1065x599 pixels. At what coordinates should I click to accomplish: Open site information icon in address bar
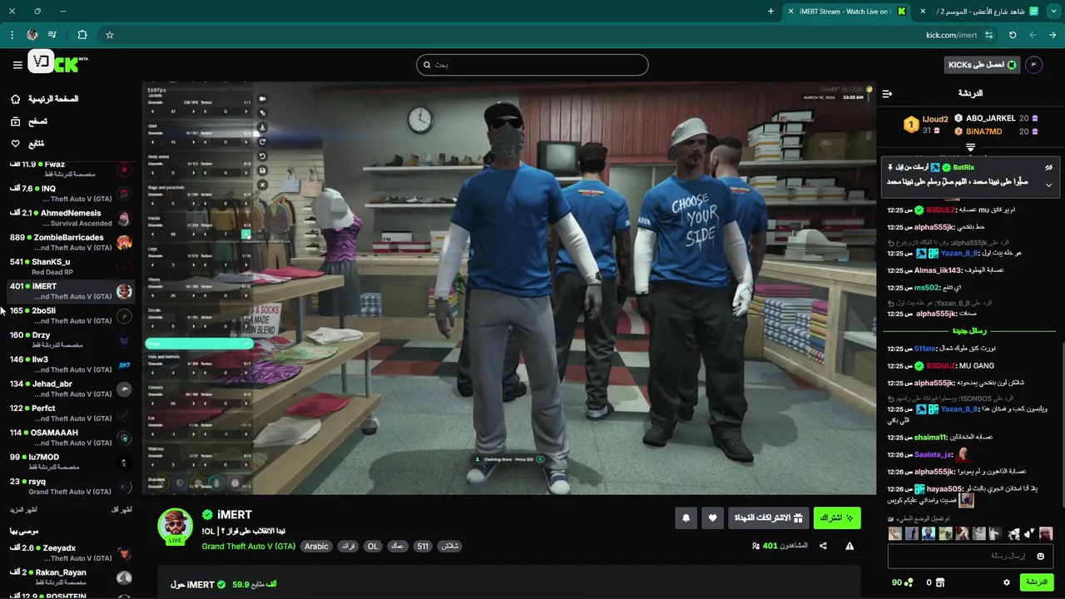tap(988, 35)
